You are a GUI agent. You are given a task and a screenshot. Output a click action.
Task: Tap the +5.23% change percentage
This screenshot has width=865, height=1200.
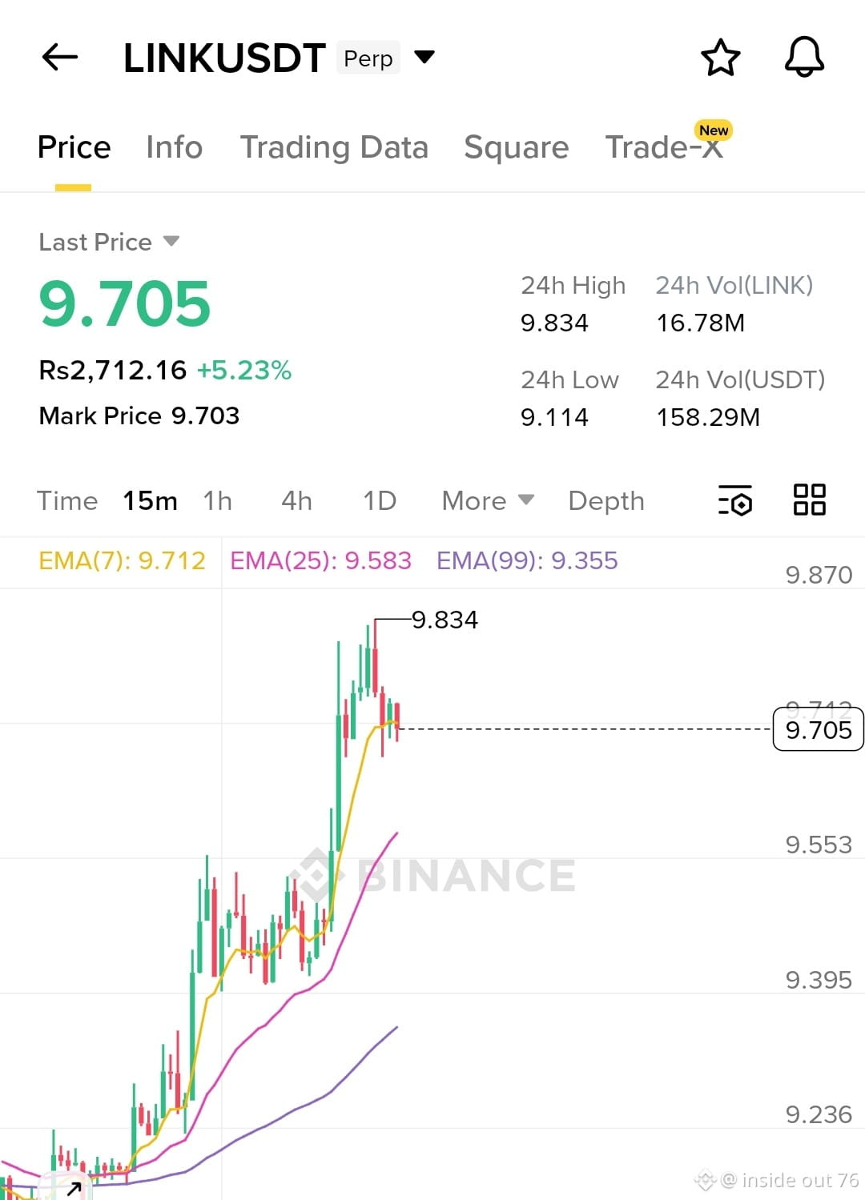pos(244,370)
